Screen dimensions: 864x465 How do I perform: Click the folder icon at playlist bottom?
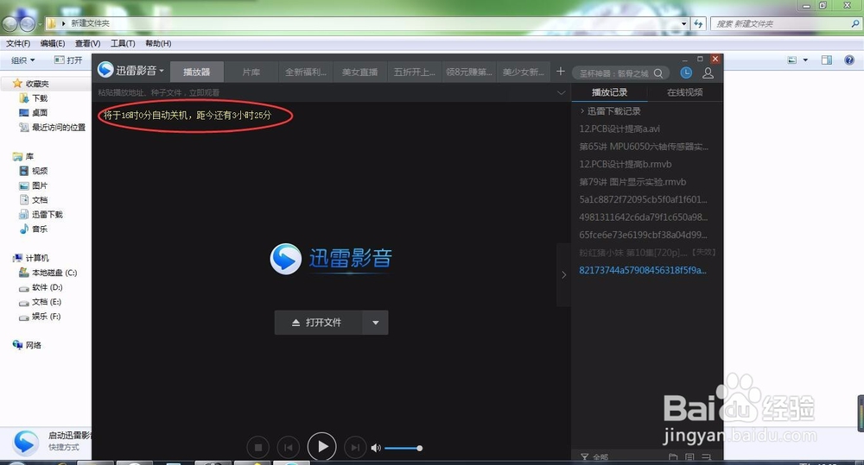coord(673,456)
